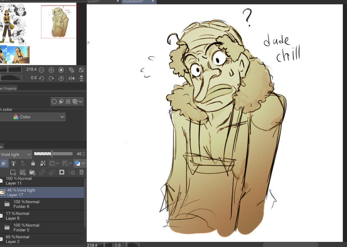Rotate the canvas left
347x247 pixels.
pyautogui.click(x=41, y=78)
